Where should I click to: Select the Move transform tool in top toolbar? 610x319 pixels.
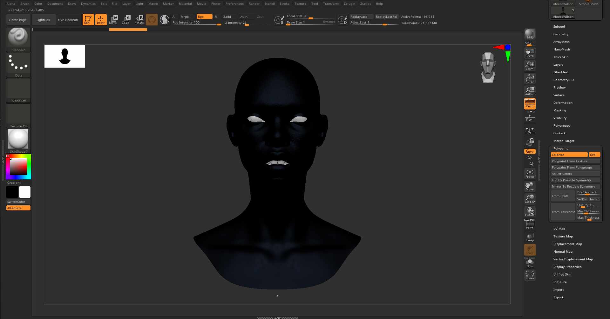[113, 20]
